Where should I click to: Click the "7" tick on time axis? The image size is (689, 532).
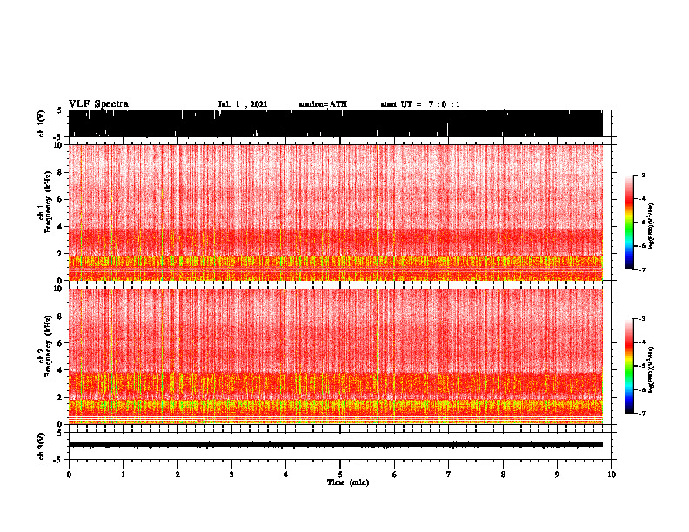[449, 475]
